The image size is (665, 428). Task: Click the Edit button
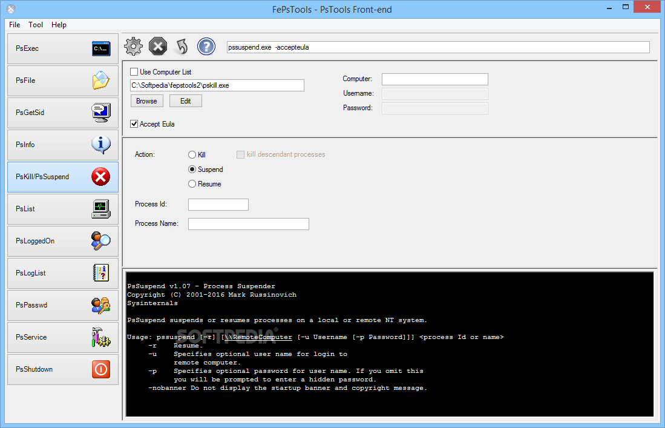185,101
